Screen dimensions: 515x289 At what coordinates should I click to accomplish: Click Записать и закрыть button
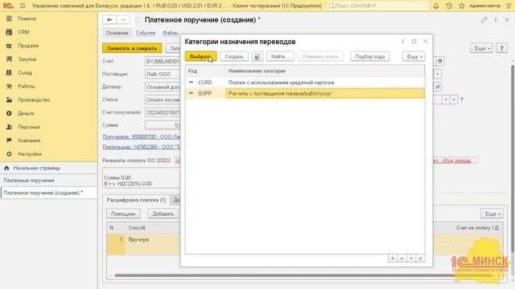(132, 48)
